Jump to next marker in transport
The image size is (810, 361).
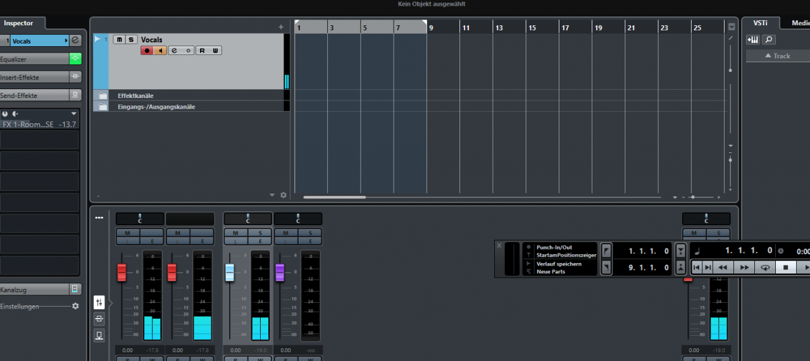[x=708, y=267]
